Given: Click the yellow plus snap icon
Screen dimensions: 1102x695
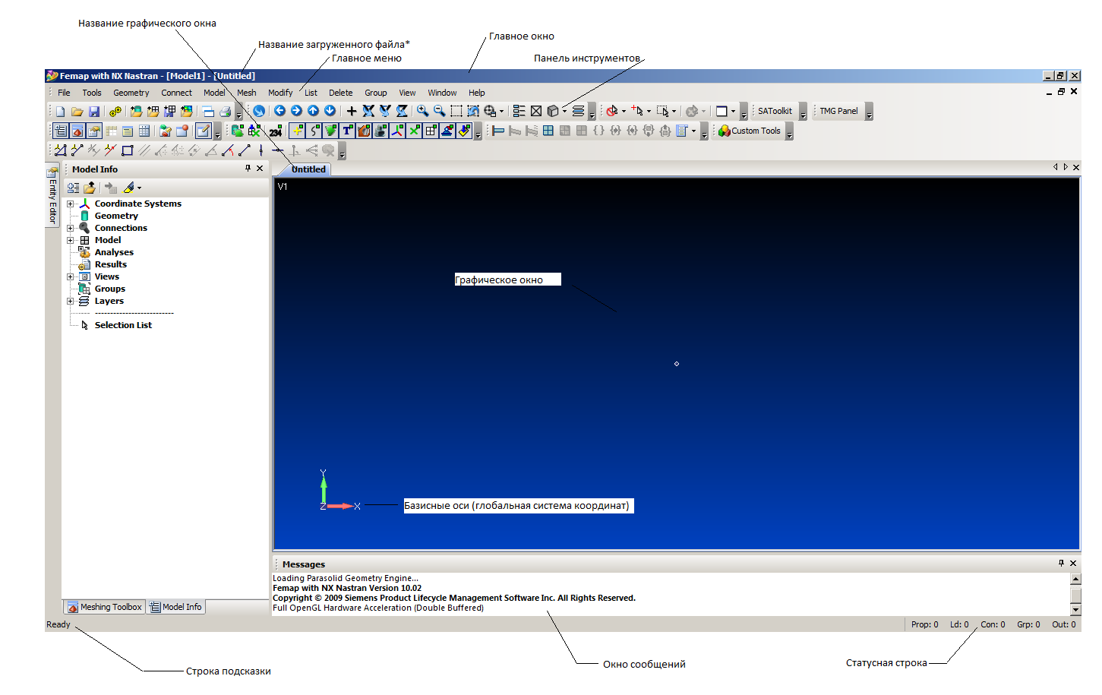Looking at the screenshot, I should click(x=297, y=131).
